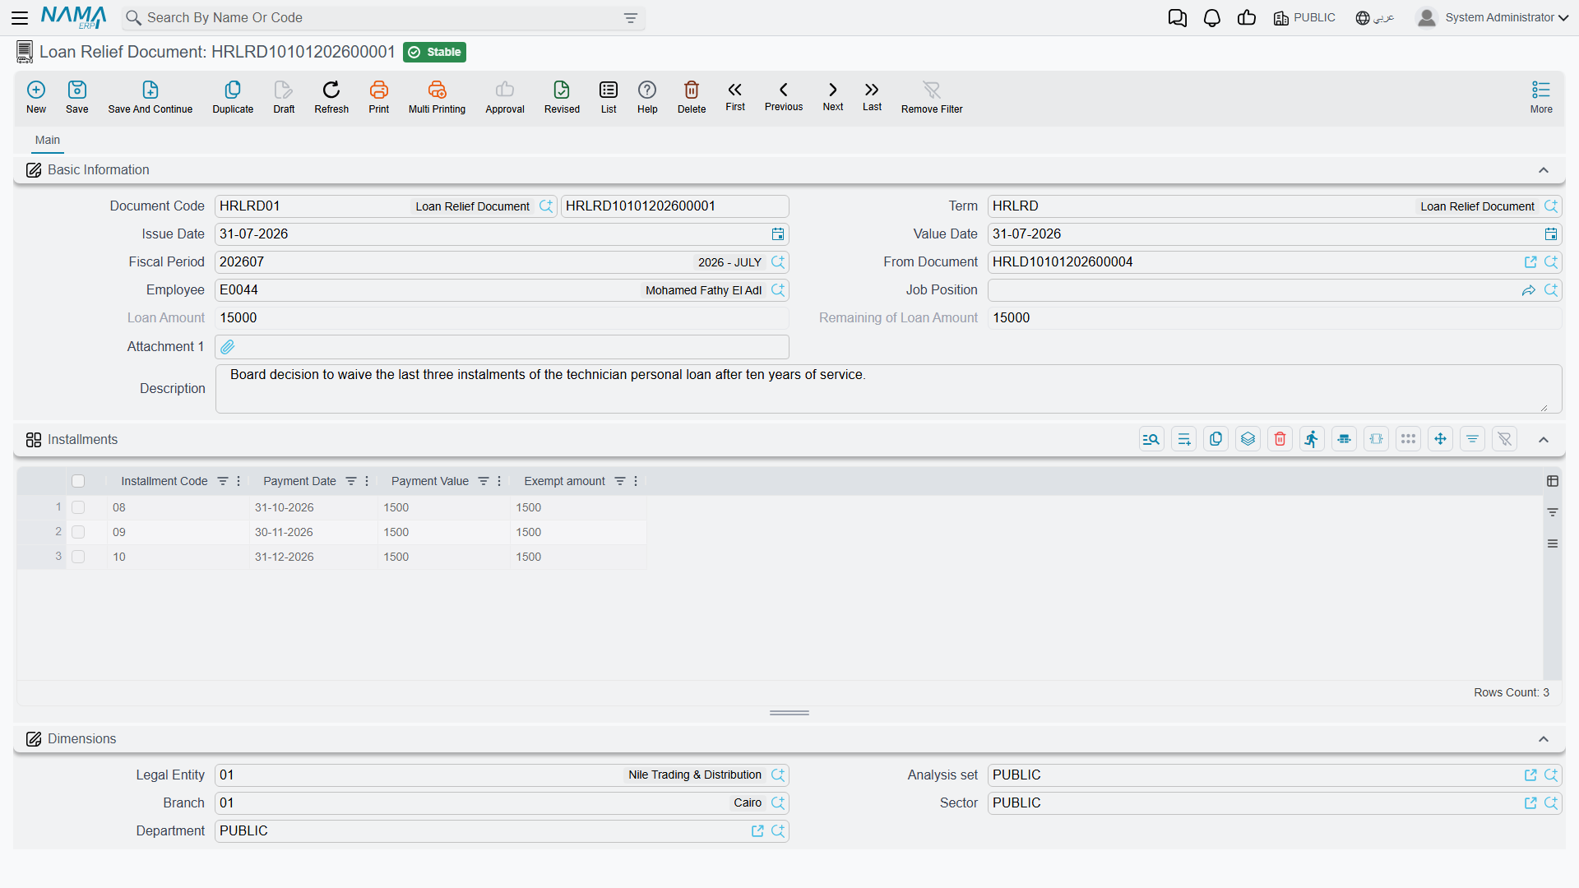Delete selected installment rows via trash icon
Image resolution: width=1579 pixels, height=888 pixels.
(1280, 439)
